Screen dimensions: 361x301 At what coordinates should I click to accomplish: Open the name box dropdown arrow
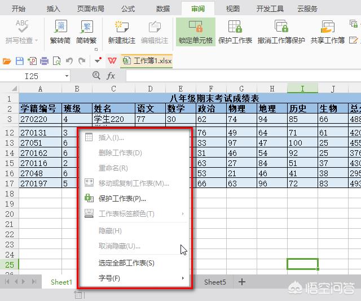coord(67,76)
